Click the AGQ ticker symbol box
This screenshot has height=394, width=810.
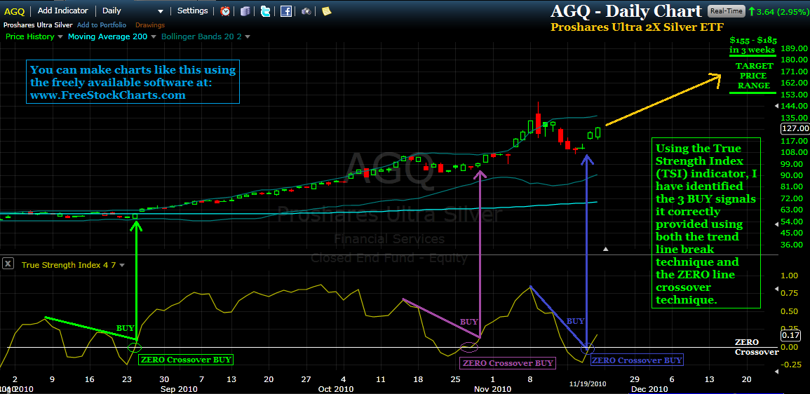tap(13, 11)
